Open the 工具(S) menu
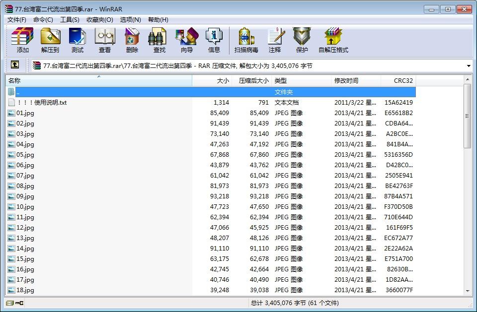Viewport: 477px width, 312px height. coord(70,20)
